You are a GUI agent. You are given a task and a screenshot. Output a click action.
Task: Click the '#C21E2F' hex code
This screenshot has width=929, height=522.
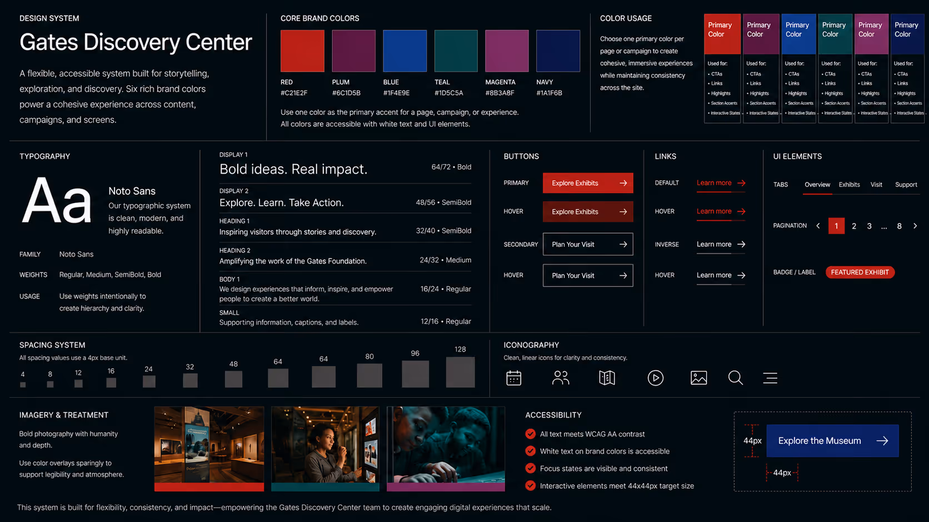(294, 93)
